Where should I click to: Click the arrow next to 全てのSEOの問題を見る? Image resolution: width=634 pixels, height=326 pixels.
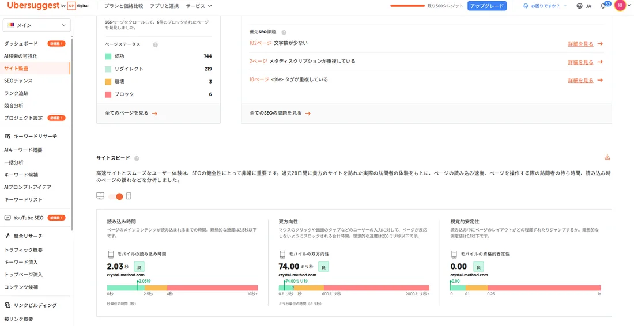(308, 113)
